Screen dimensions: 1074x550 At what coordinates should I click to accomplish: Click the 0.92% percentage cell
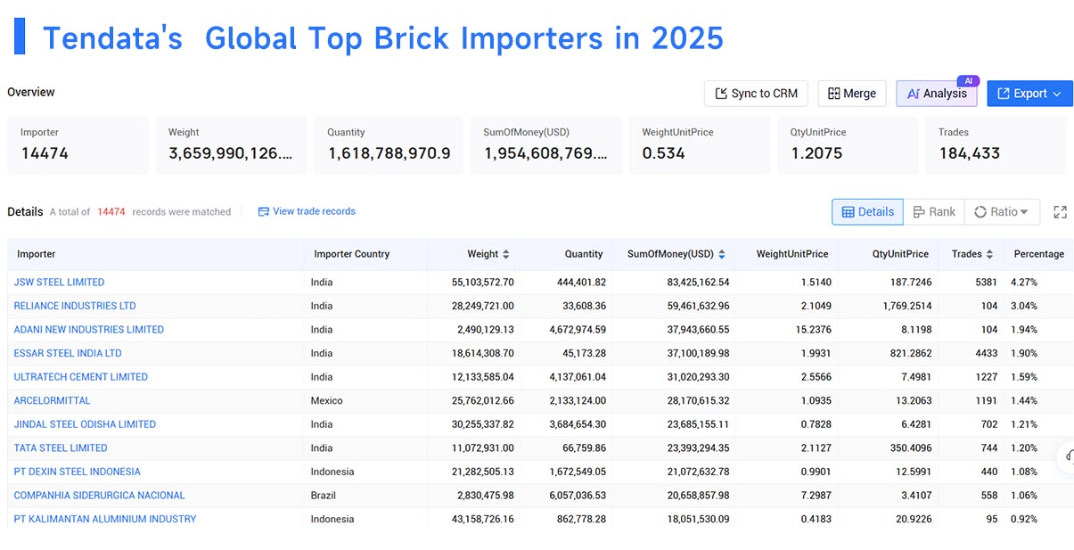(x=1024, y=519)
